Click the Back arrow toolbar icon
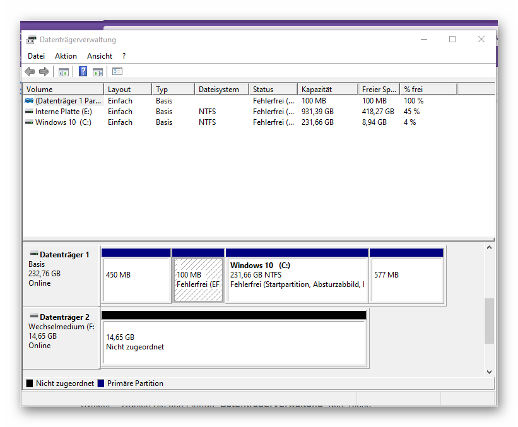Viewport: 518px width, 427px height. tap(30, 71)
